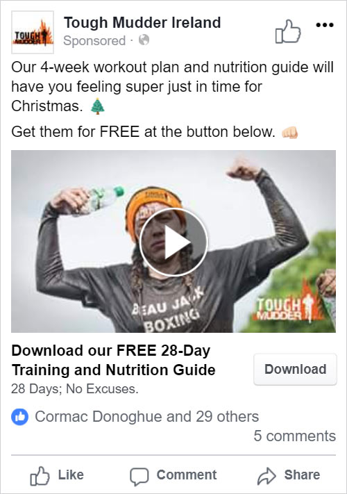347x494 pixels.
Task: Open the Tough Mudder Ireland page name link
Action: 142,23
